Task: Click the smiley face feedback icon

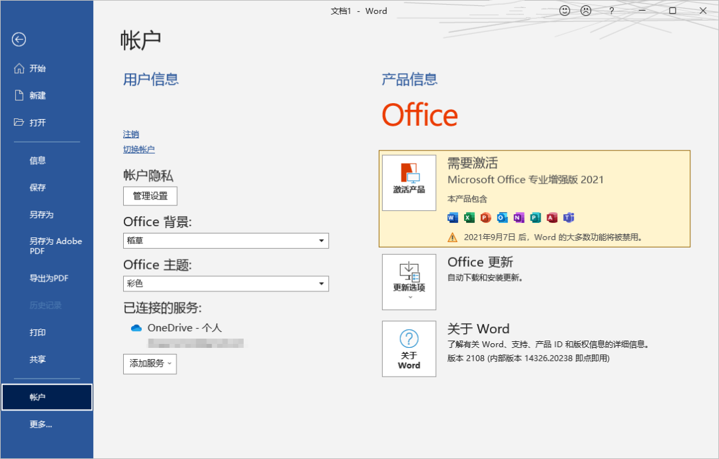Action: click(565, 11)
